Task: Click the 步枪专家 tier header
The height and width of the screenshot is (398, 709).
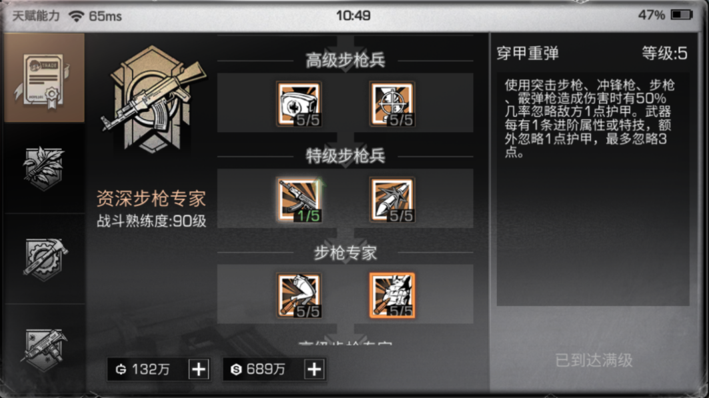Action: tap(345, 253)
